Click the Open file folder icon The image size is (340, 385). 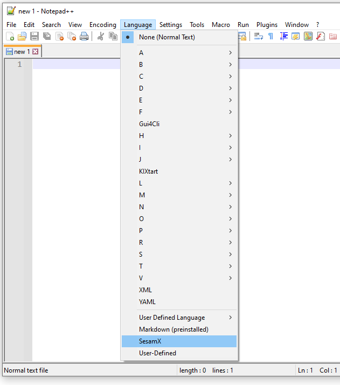[22, 36]
